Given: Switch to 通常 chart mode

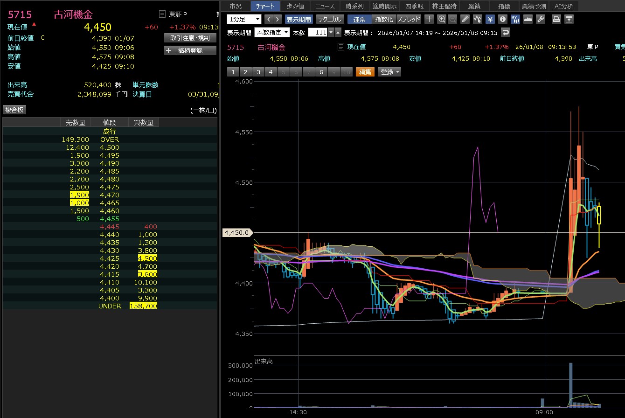Looking at the screenshot, I should pos(360,19).
